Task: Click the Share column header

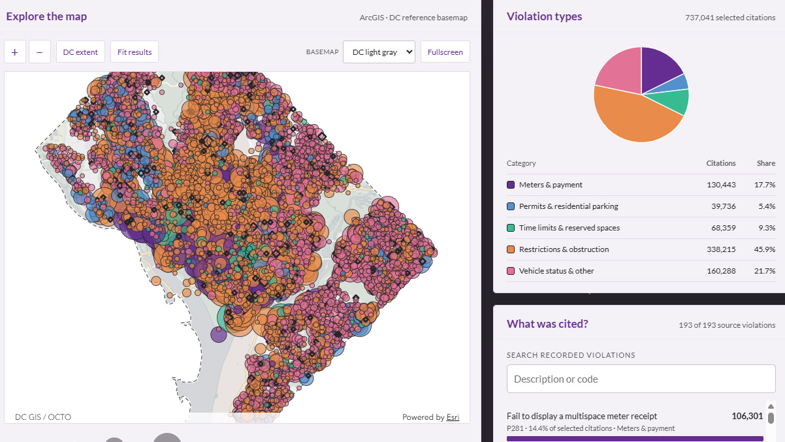Action: 767,163
